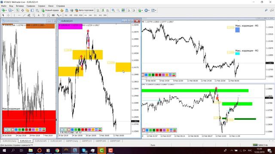Toggle the Terminal panel icon
The image size is (275, 154).
pyautogui.click(x=32, y=10)
